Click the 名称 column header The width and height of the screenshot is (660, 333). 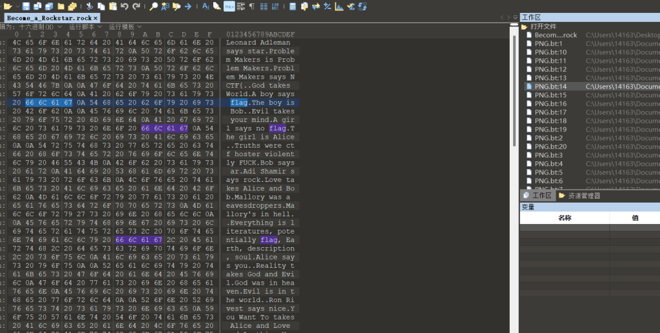pos(564,218)
